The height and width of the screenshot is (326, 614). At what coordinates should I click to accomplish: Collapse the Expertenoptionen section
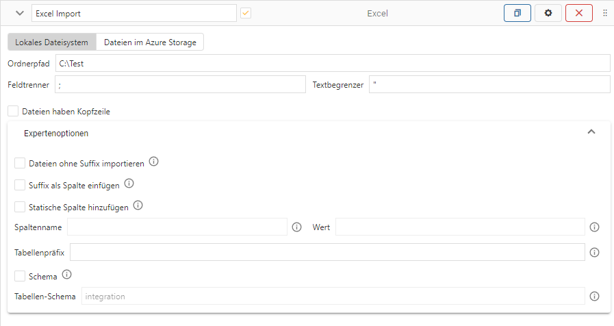click(591, 132)
